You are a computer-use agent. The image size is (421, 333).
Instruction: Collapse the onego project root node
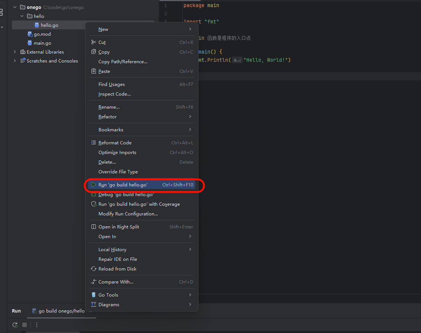[15, 7]
